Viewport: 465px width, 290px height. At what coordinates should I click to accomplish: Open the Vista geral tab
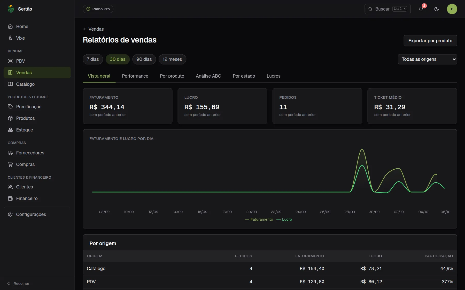click(99, 76)
